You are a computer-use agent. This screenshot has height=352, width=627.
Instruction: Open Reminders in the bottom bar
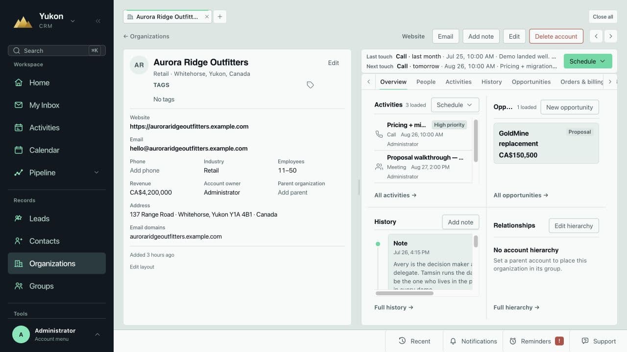pyautogui.click(x=536, y=341)
